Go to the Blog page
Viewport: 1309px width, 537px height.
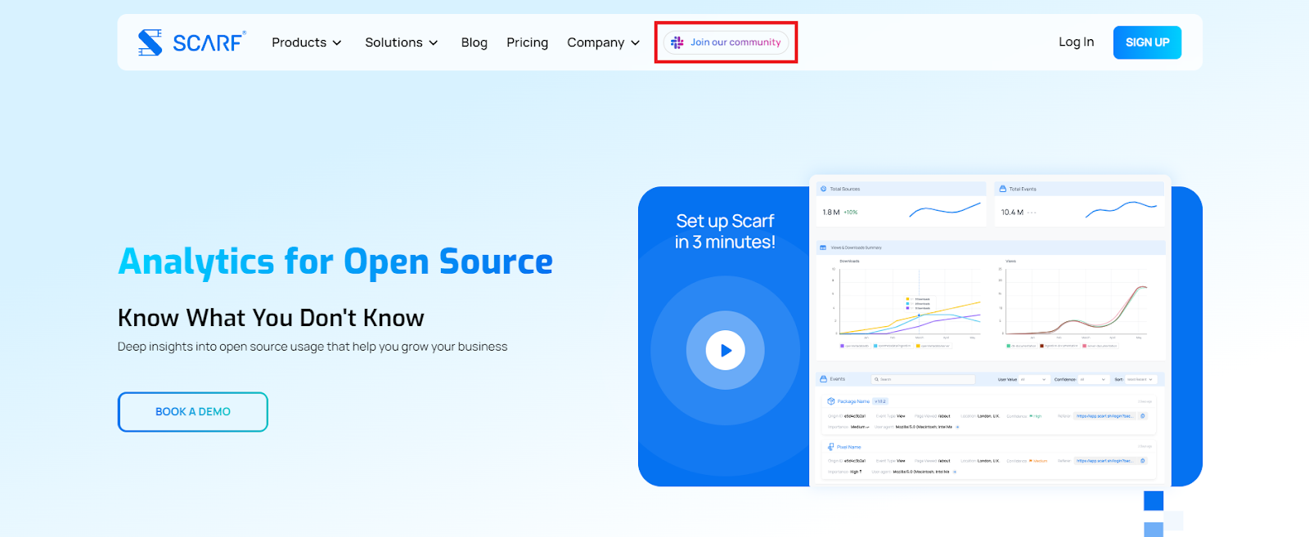(x=475, y=43)
